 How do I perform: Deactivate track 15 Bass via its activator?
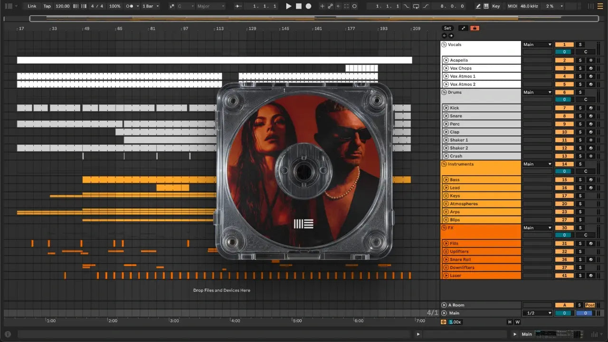(x=564, y=180)
